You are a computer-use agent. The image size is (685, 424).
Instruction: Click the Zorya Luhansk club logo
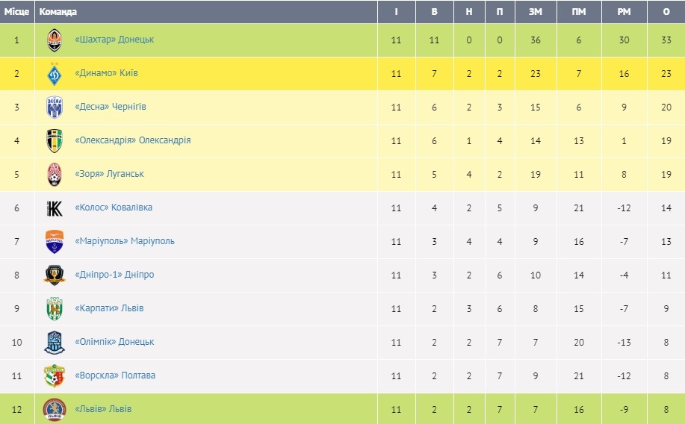(55, 174)
